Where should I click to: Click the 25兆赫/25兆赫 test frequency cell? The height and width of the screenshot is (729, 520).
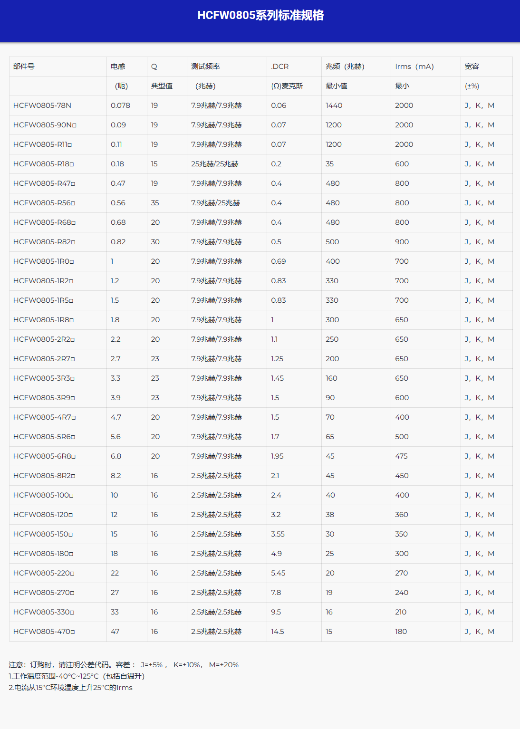(215, 164)
